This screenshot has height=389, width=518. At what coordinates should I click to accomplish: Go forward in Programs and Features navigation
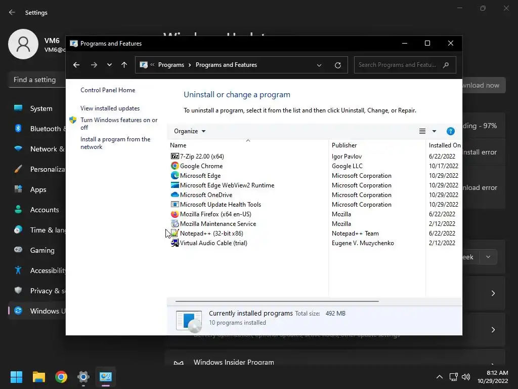94,65
